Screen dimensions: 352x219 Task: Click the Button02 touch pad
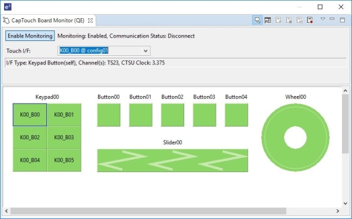(172, 115)
